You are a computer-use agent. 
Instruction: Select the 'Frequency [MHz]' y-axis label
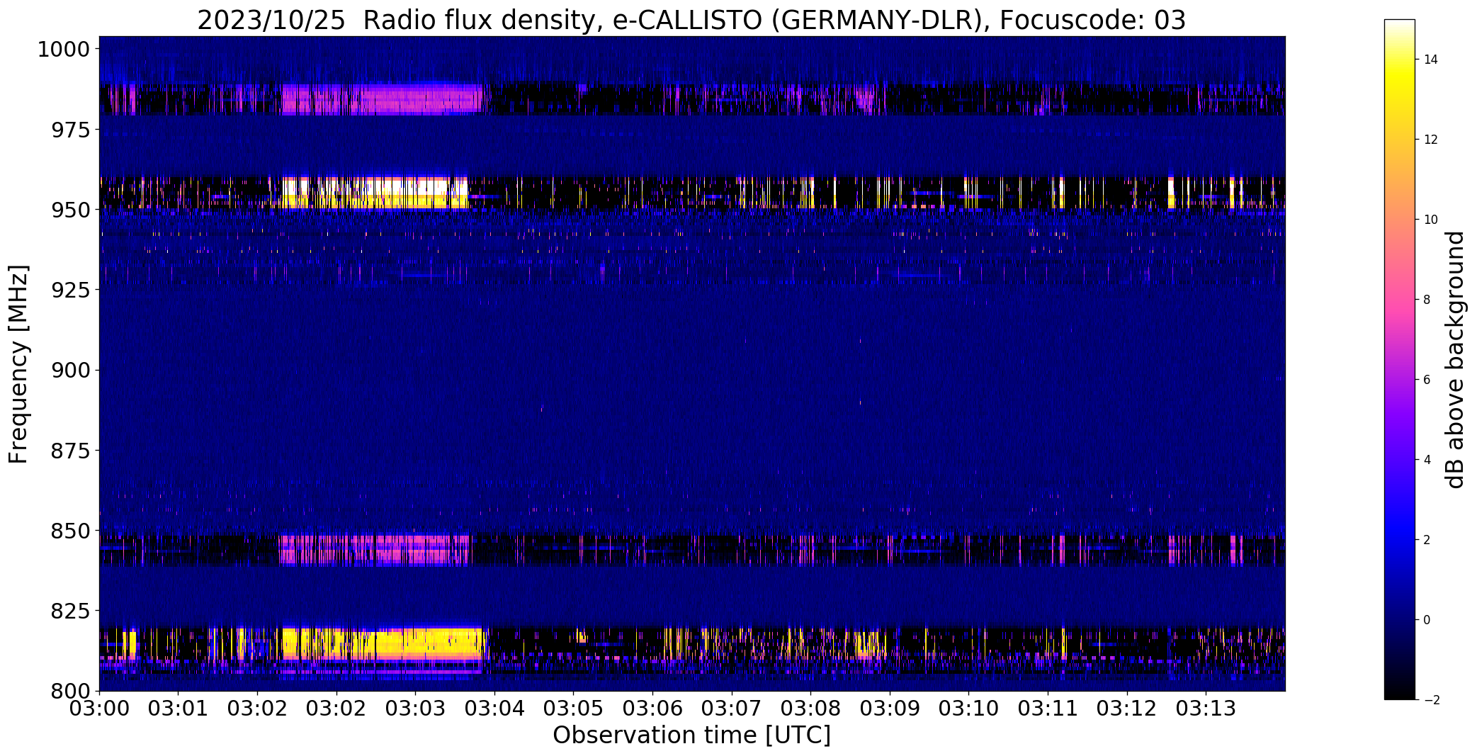pos(18,364)
